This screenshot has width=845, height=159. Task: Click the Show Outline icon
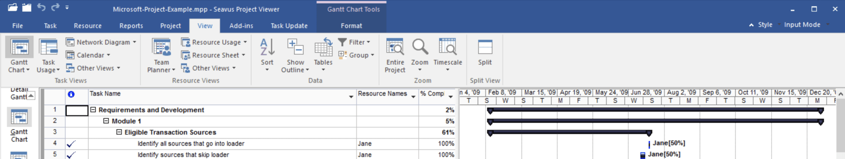pos(295,47)
